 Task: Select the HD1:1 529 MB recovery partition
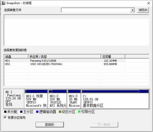pos(36,99)
